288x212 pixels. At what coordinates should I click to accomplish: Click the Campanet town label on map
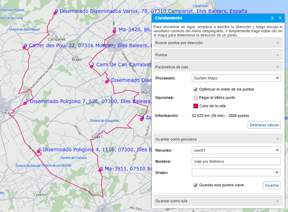click(57, 39)
